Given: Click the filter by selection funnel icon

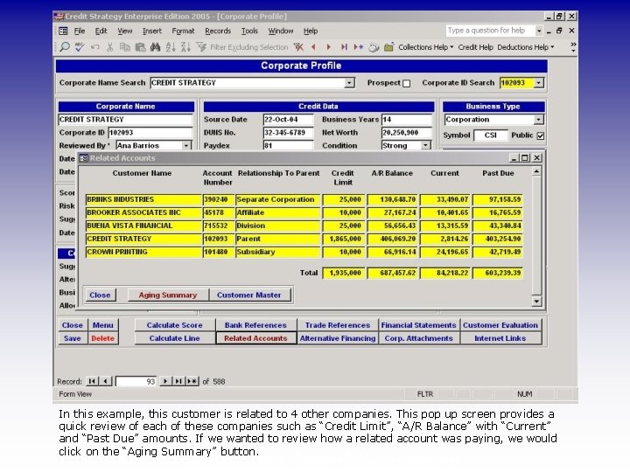Looking at the screenshot, I should [201, 47].
